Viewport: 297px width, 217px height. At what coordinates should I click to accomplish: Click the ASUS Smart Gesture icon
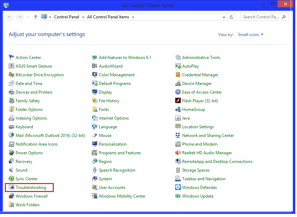point(11,66)
